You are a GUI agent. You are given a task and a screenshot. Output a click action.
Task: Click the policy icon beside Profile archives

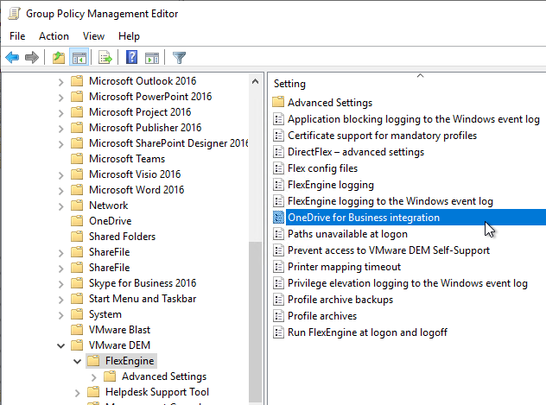278,315
